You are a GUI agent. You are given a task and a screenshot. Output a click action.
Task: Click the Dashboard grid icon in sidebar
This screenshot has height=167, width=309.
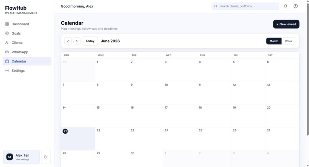(x=7, y=24)
